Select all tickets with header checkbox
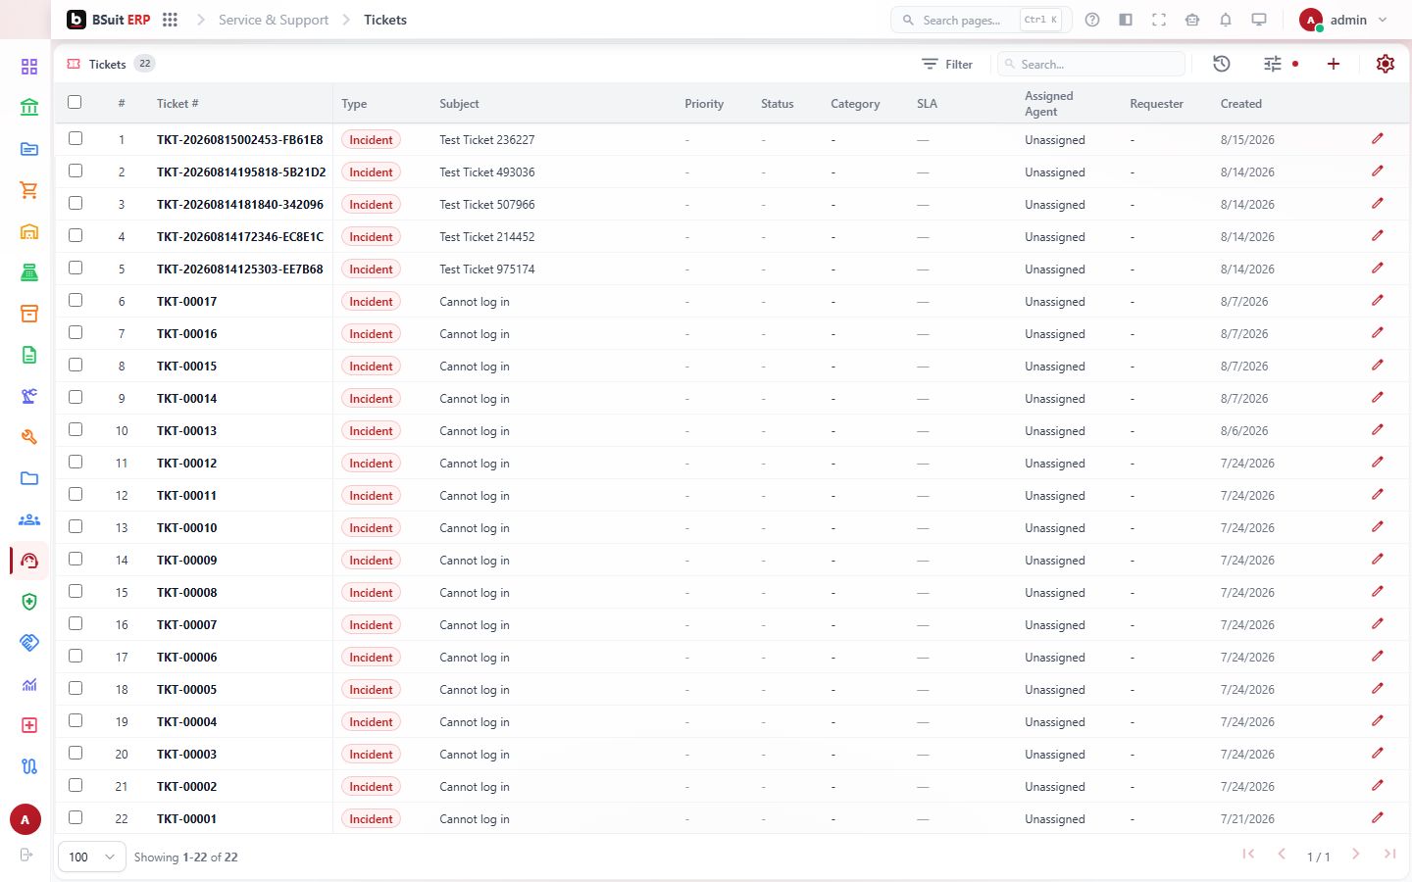1412x882 pixels. point(75,102)
